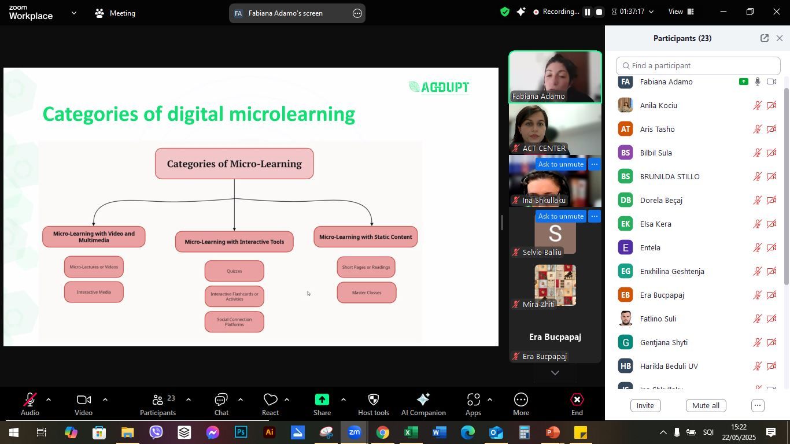Image resolution: width=790 pixels, height=444 pixels.
Task: Open Fabiana Adamo's screen options menu
Action: tap(357, 13)
